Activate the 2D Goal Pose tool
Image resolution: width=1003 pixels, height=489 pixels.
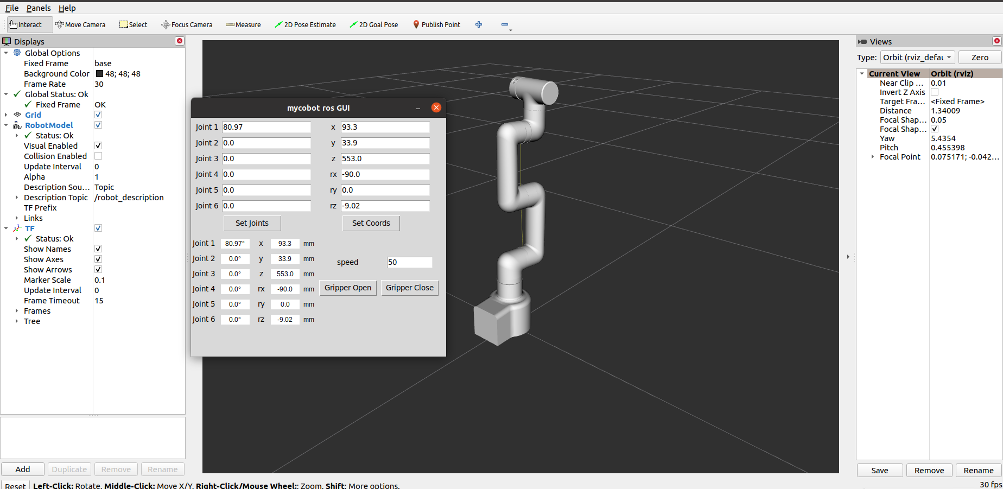pos(373,24)
